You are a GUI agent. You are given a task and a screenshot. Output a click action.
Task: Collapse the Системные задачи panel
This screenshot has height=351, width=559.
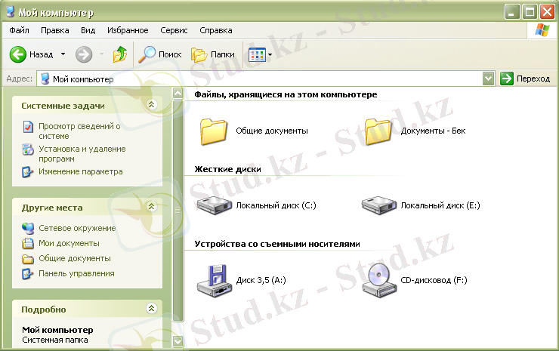152,105
